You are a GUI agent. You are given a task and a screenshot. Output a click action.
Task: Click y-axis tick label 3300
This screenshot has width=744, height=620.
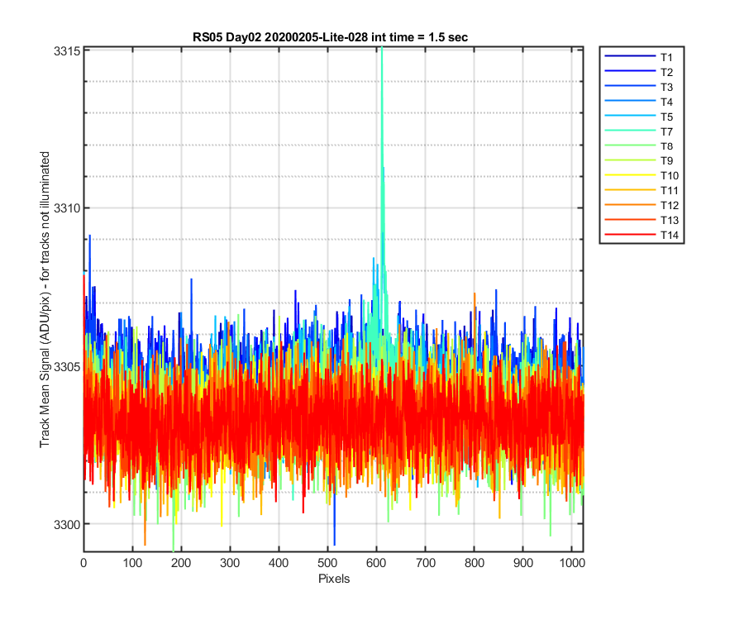tap(67, 525)
